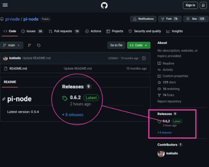Select the README tab in the readme panel
The image size is (209, 167).
tap(10, 82)
